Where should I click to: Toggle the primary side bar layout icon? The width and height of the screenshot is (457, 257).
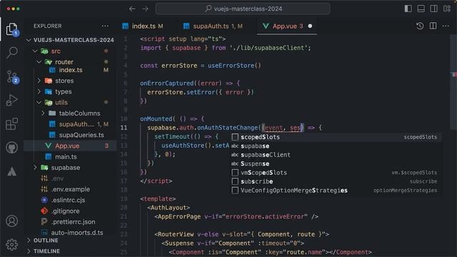click(408, 9)
